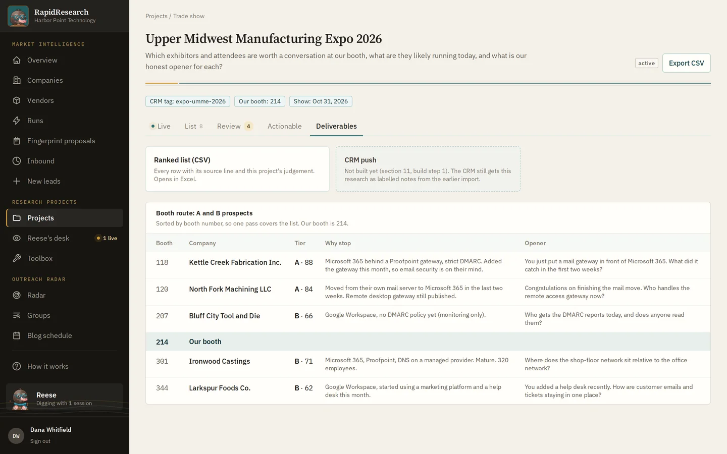The image size is (727, 454).
Task: Click the Blog schedule calendar icon
Action: click(17, 335)
